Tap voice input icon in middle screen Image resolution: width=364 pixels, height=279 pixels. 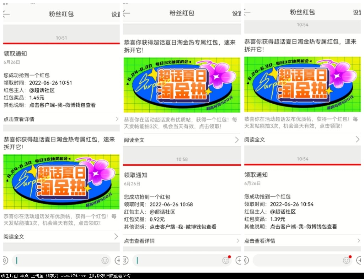click(126, 261)
